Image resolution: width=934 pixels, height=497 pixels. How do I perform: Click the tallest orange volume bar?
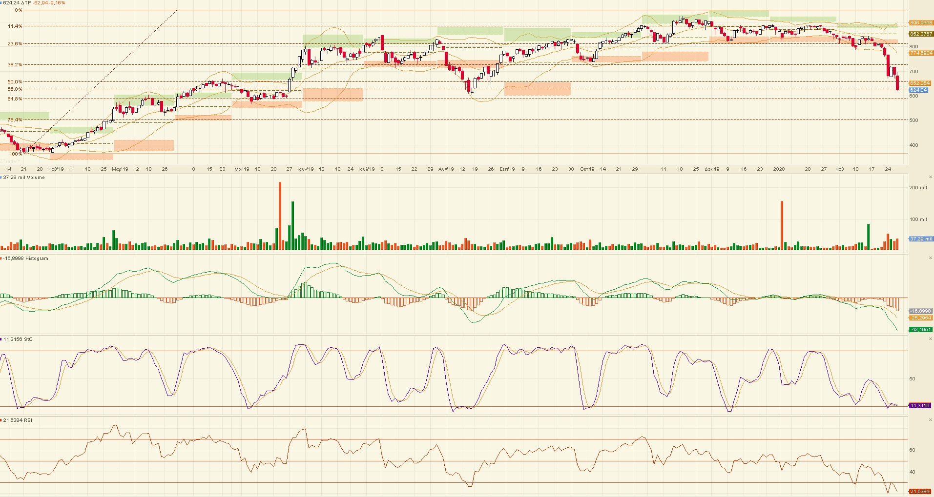tap(280, 216)
